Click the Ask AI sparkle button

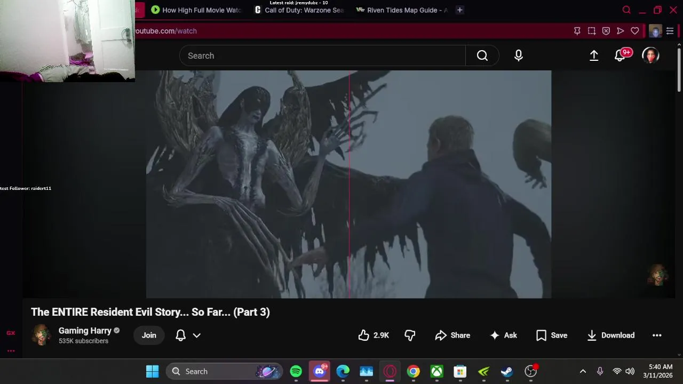pos(503,335)
